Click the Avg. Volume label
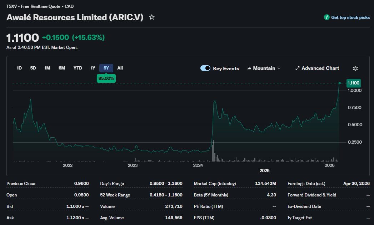 (112, 218)
